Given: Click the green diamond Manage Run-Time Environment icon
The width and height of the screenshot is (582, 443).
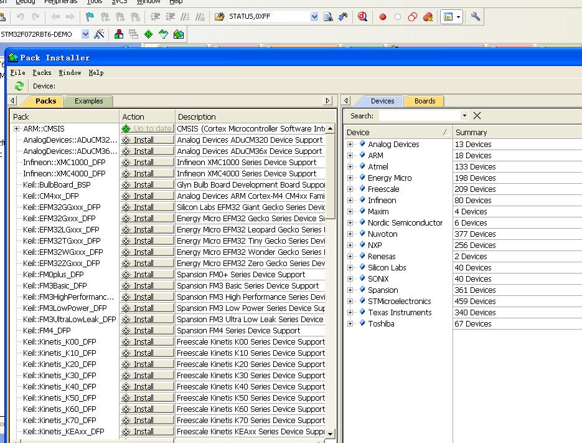Looking at the screenshot, I should (149, 34).
